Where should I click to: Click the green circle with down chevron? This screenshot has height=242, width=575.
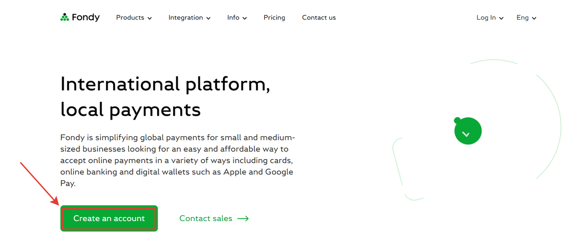[468, 131]
